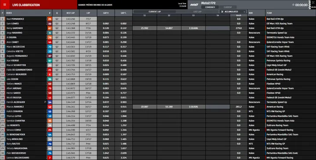This screenshot has height=160, width=316.
Task: Toggle fullscreen with the expand icon
Action: tap(313, 3)
